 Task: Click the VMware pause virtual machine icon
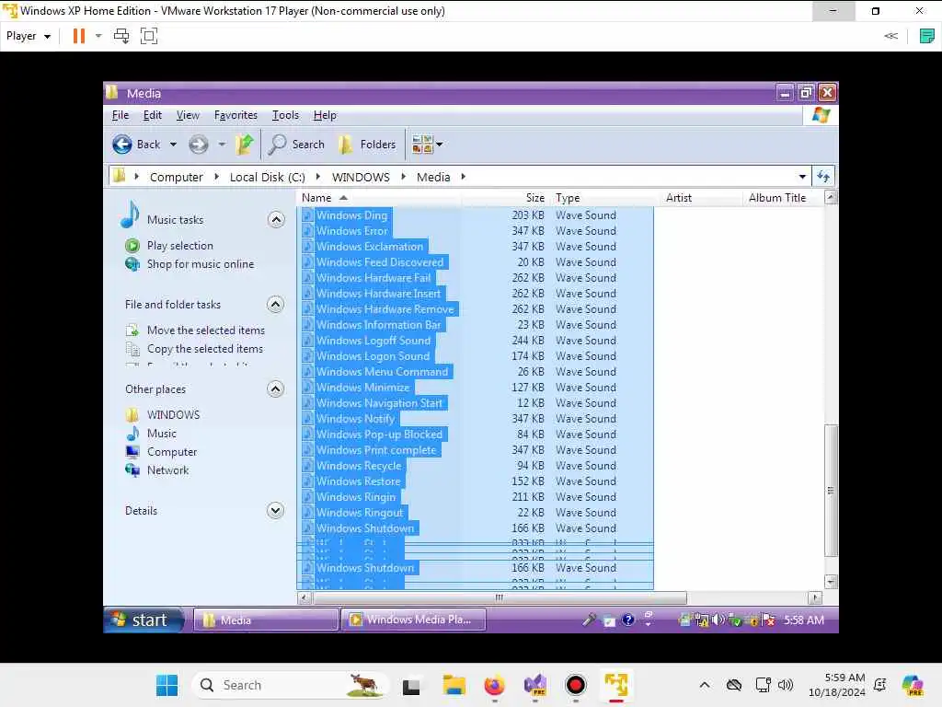[x=79, y=36]
